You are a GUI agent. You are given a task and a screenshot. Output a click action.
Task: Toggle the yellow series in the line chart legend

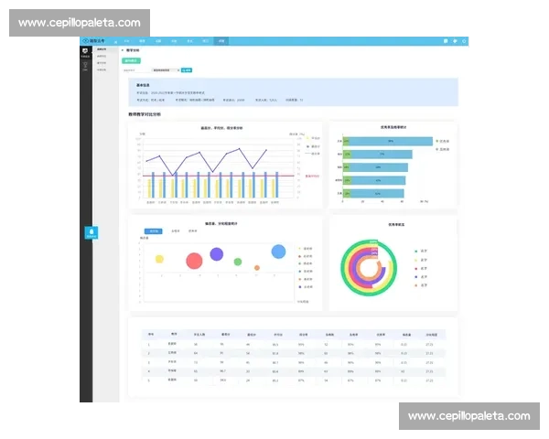click(307, 139)
